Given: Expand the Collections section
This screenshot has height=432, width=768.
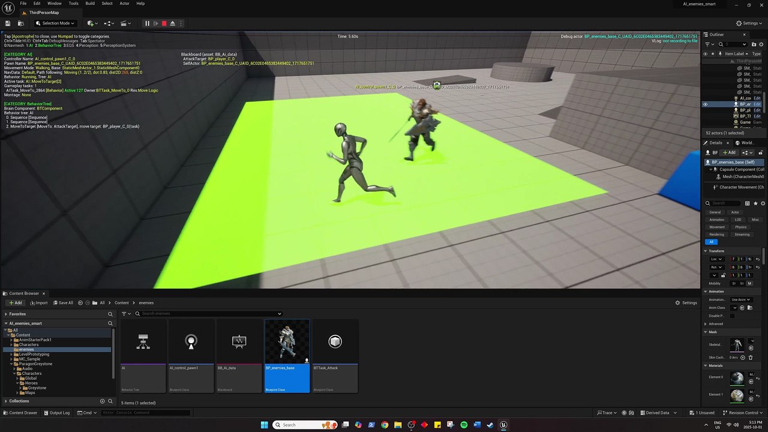Looking at the screenshot, I should [7, 401].
